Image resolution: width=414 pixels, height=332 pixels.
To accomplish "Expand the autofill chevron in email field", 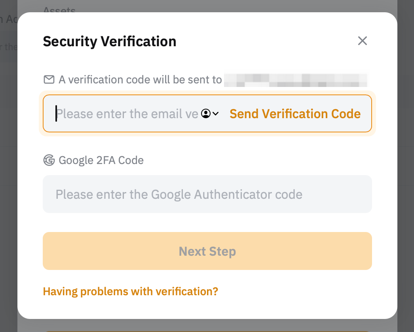I will (216, 114).
